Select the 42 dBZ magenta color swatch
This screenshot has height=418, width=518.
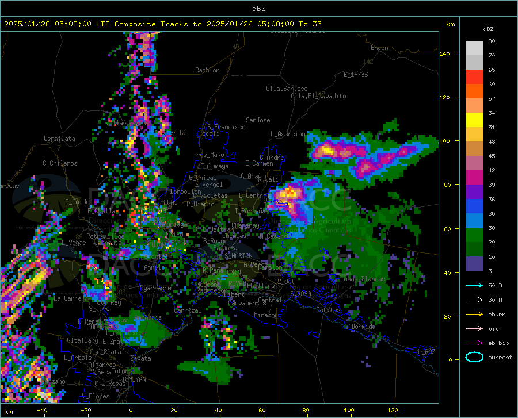click(x=474, y=178)
